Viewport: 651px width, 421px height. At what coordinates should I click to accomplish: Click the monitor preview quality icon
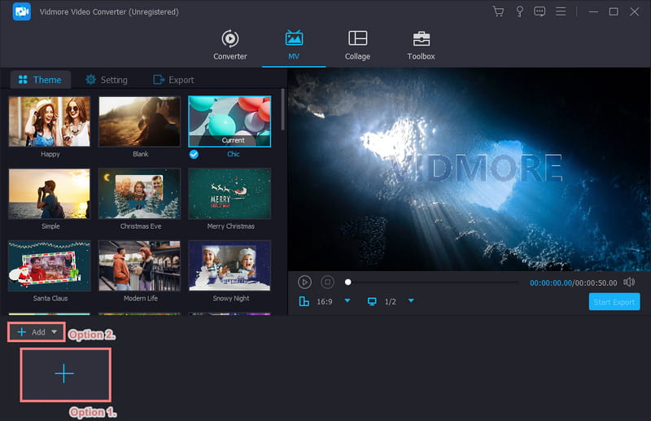(372, 301)
